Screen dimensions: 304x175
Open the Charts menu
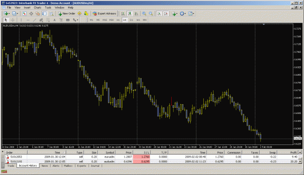point(37,8)
